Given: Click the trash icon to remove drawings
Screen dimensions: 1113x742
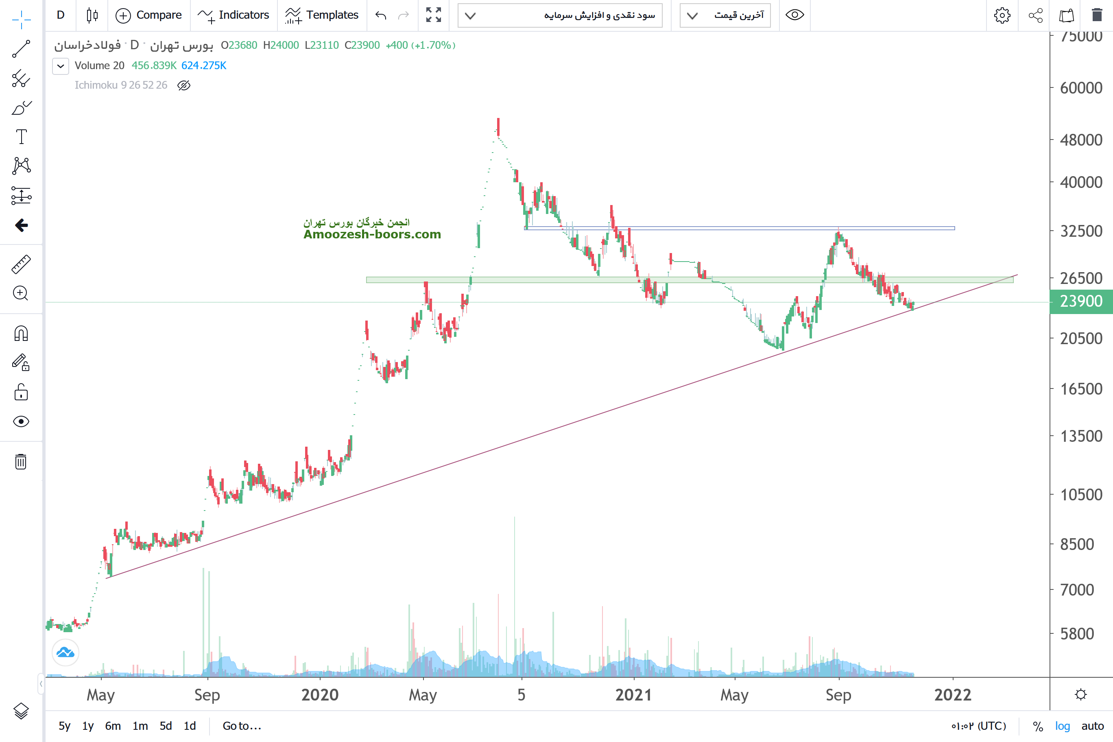Looking at the screenshot, I should pos(21,461).
